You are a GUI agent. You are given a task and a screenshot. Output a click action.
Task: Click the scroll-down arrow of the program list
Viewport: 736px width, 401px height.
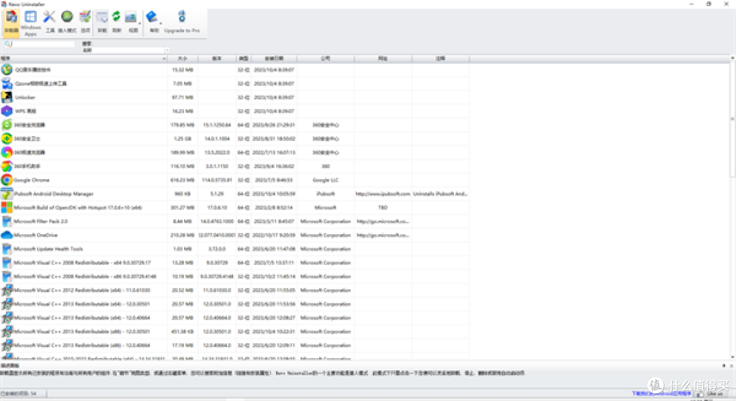click(x=732, y=357)
